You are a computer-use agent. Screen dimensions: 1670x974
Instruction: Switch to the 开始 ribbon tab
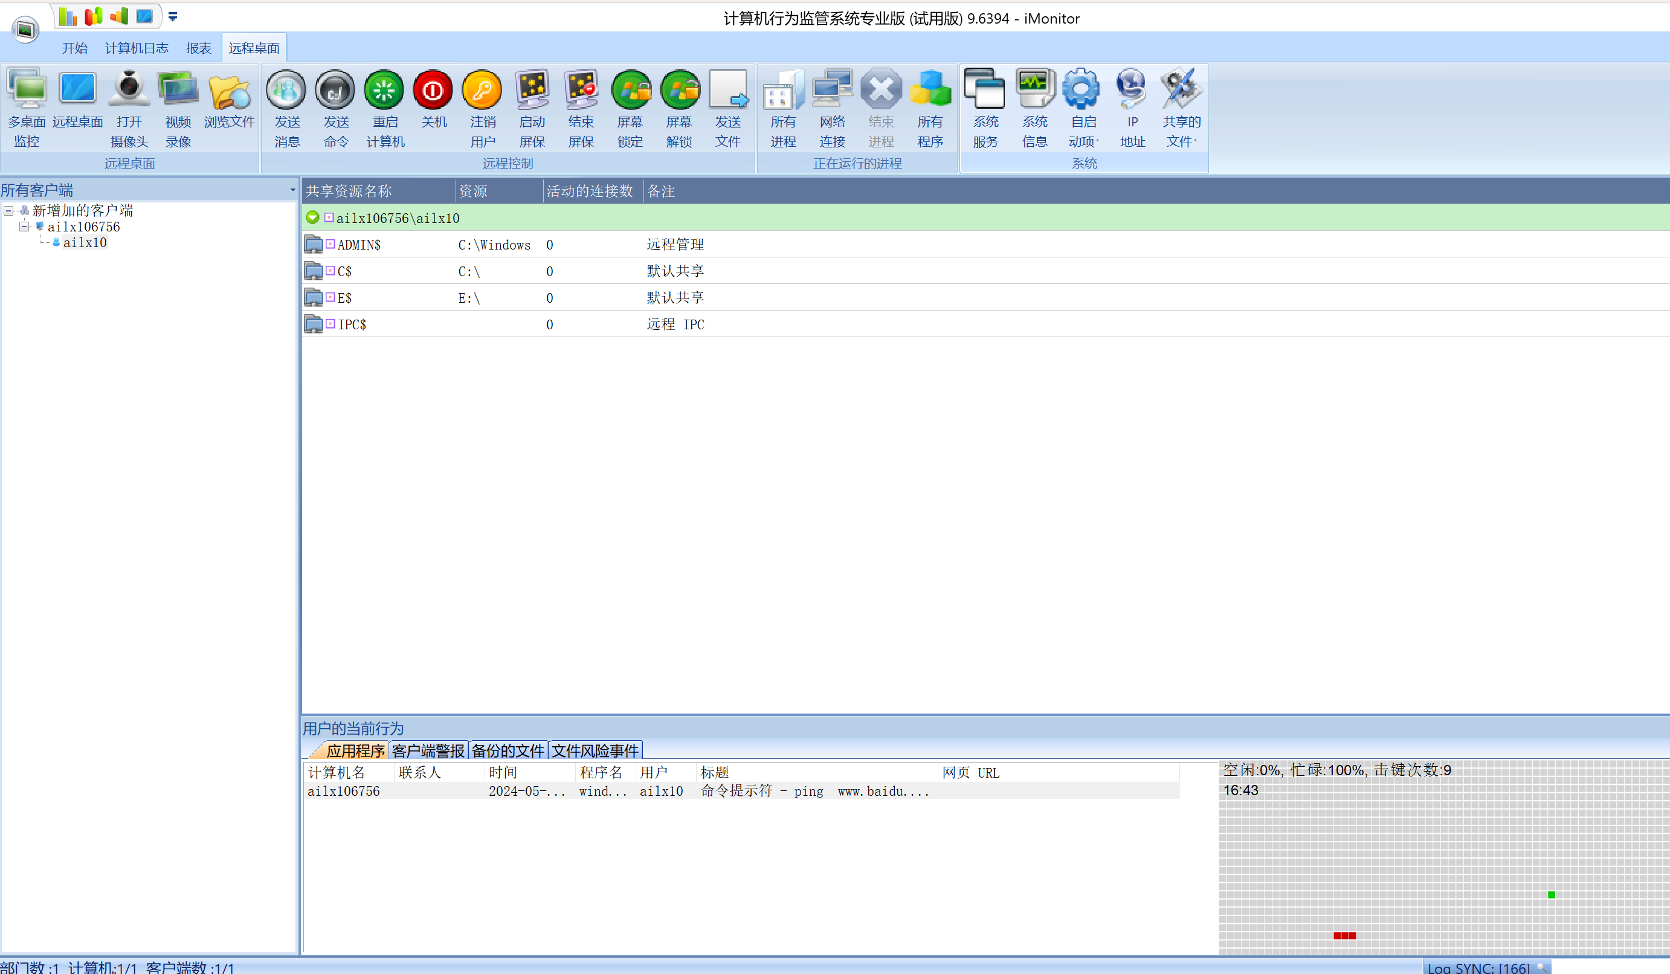75,48
